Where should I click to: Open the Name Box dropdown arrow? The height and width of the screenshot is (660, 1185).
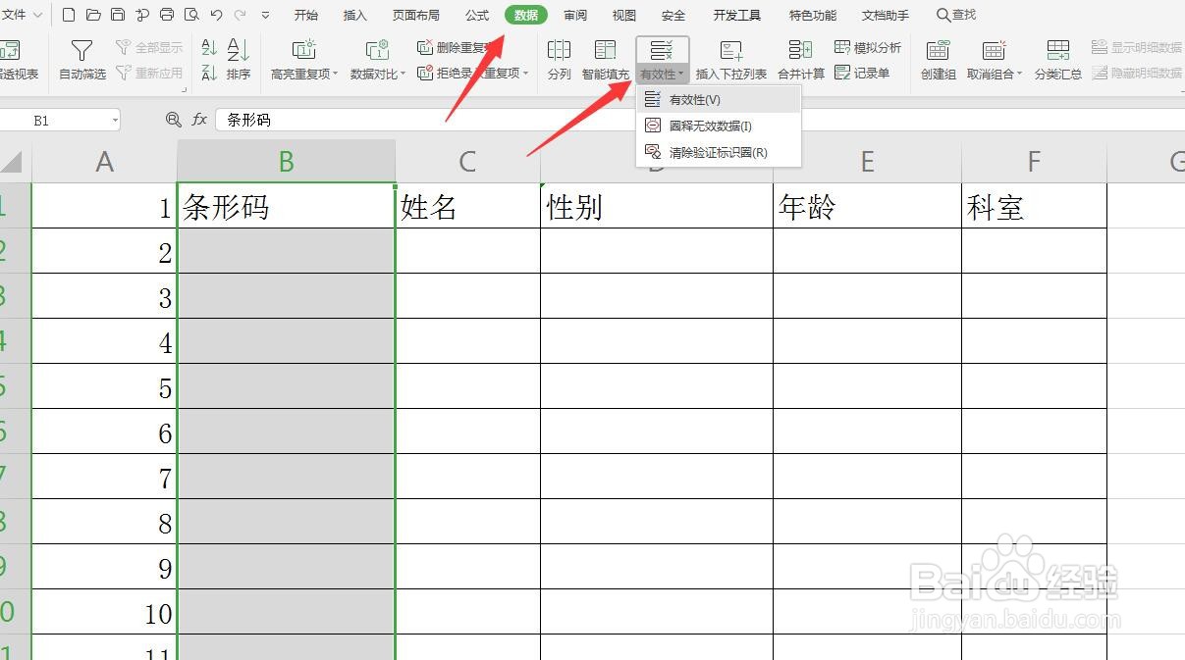point(117,119)
